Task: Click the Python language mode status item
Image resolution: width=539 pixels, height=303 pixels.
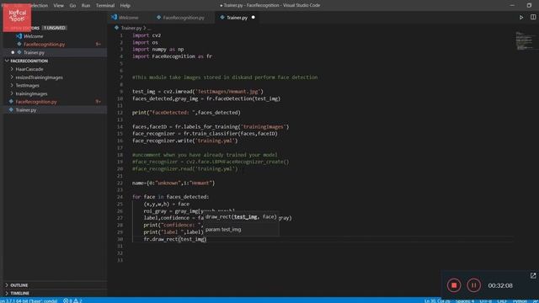Action: click(x=520, y=301)
